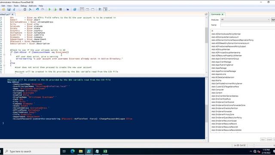Collapse the script pane with the round arrow button

tap(206, 14)
